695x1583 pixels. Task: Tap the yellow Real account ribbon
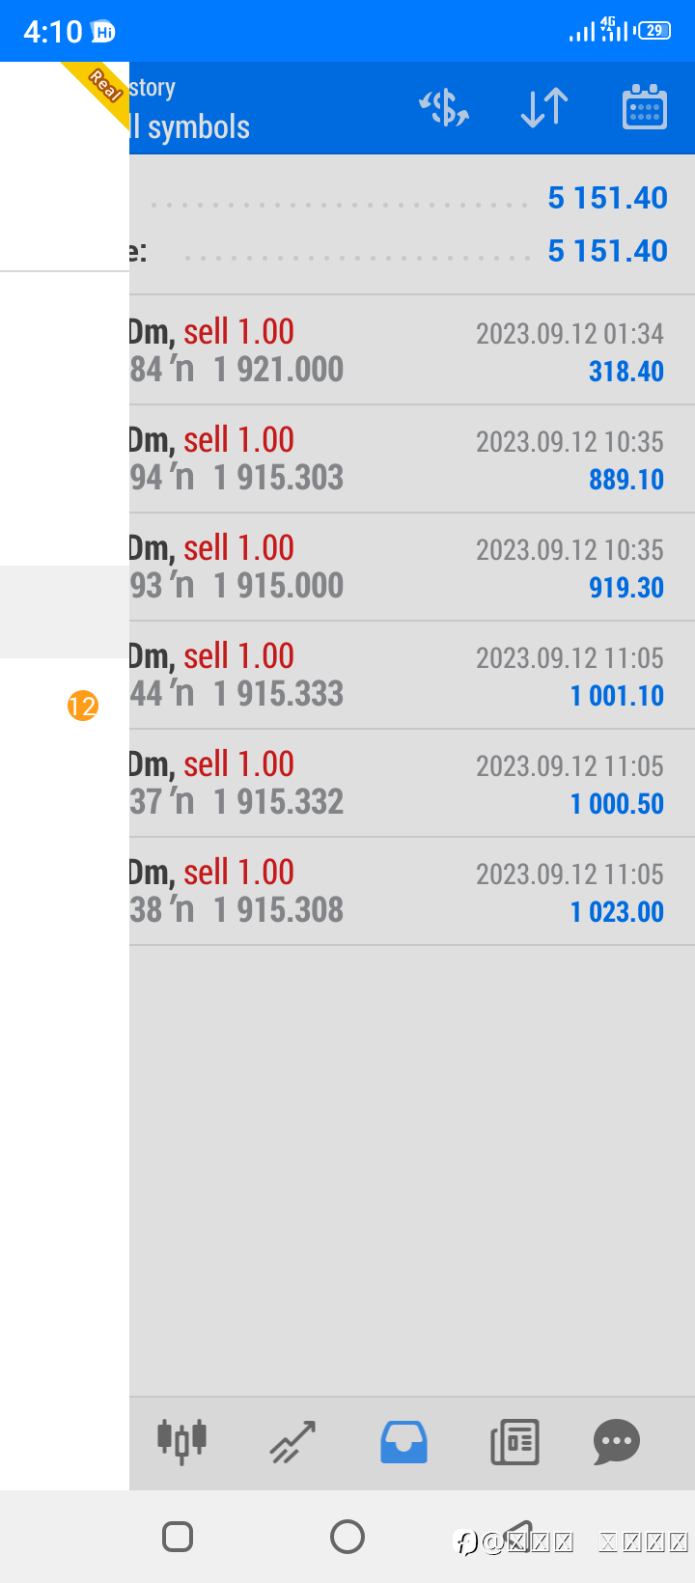[99, 89]
